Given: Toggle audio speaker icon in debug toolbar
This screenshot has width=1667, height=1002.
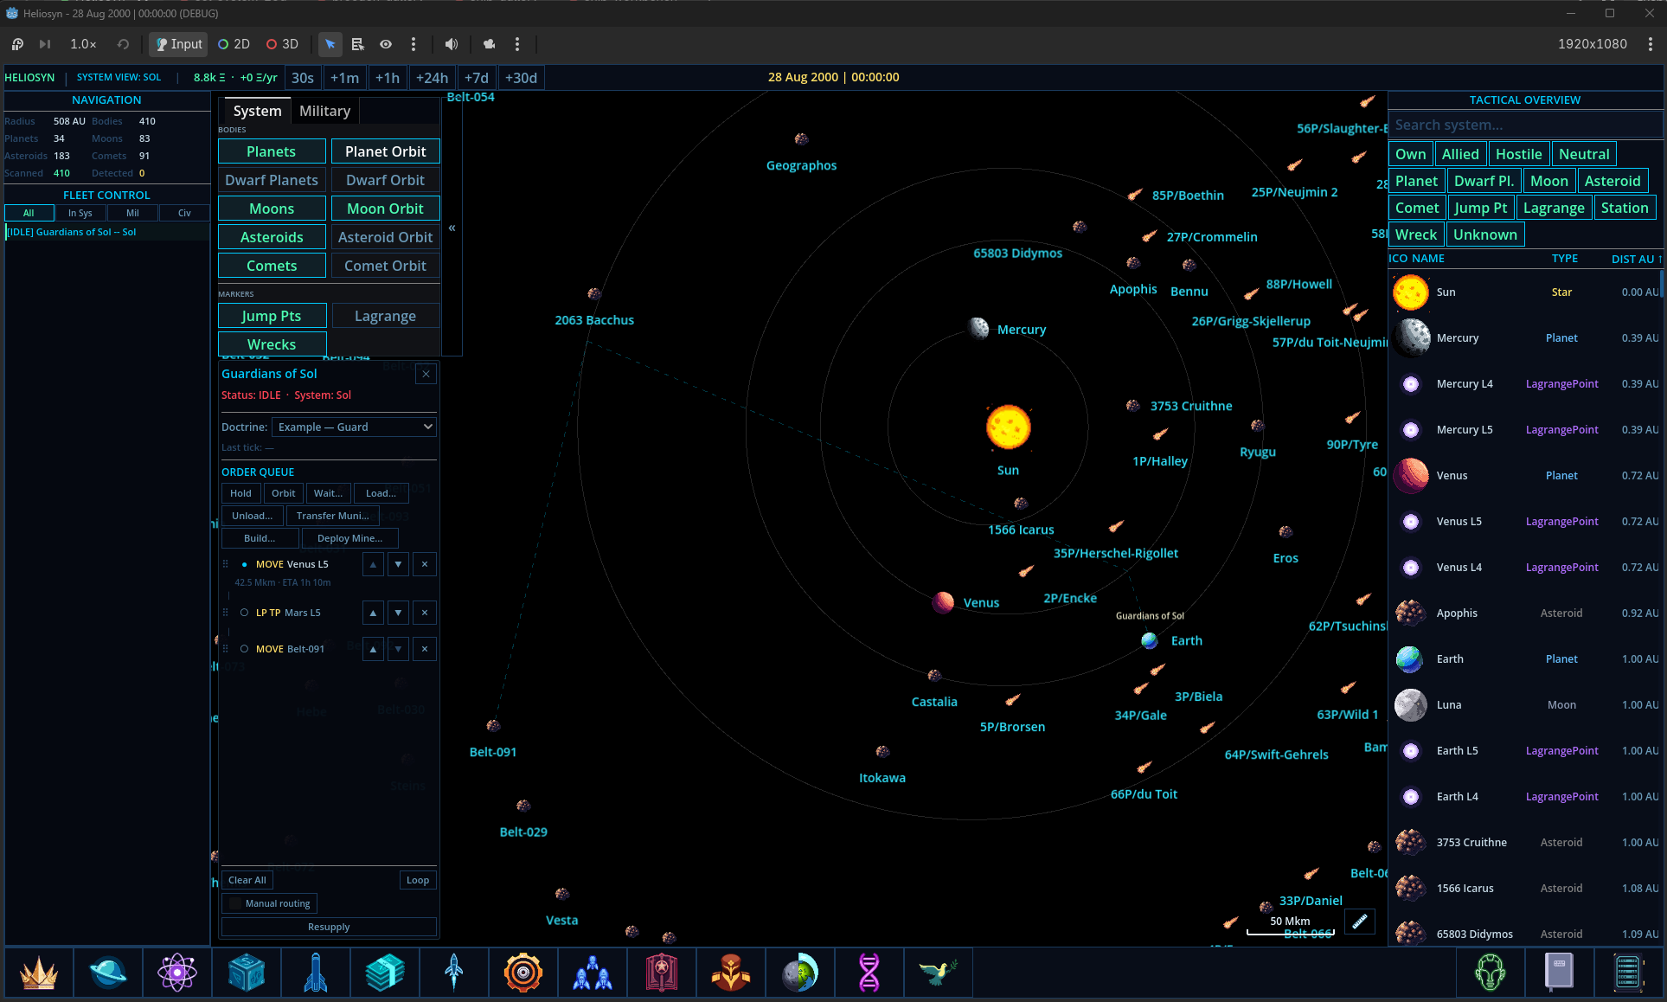Looking at the screenshot, I should [x=452, y=44].
